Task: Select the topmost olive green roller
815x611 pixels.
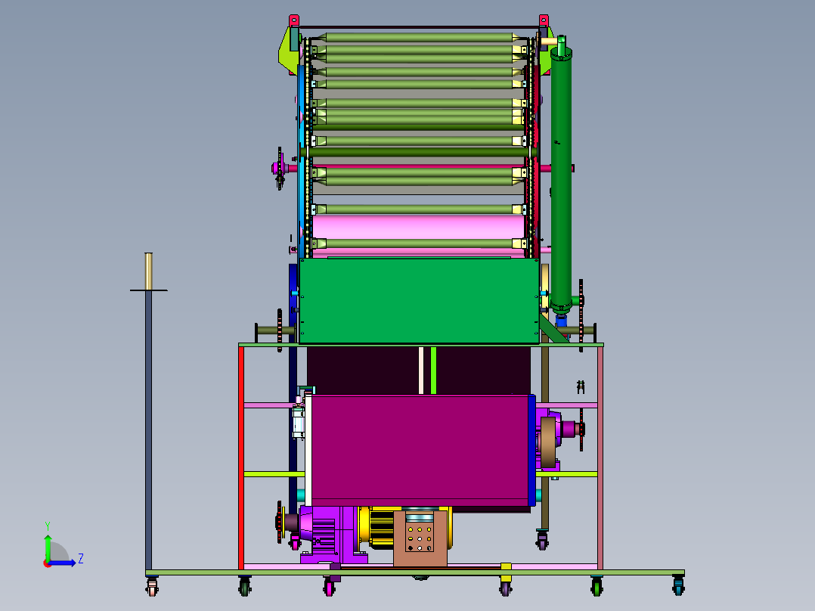Action: tap(418, 38)
